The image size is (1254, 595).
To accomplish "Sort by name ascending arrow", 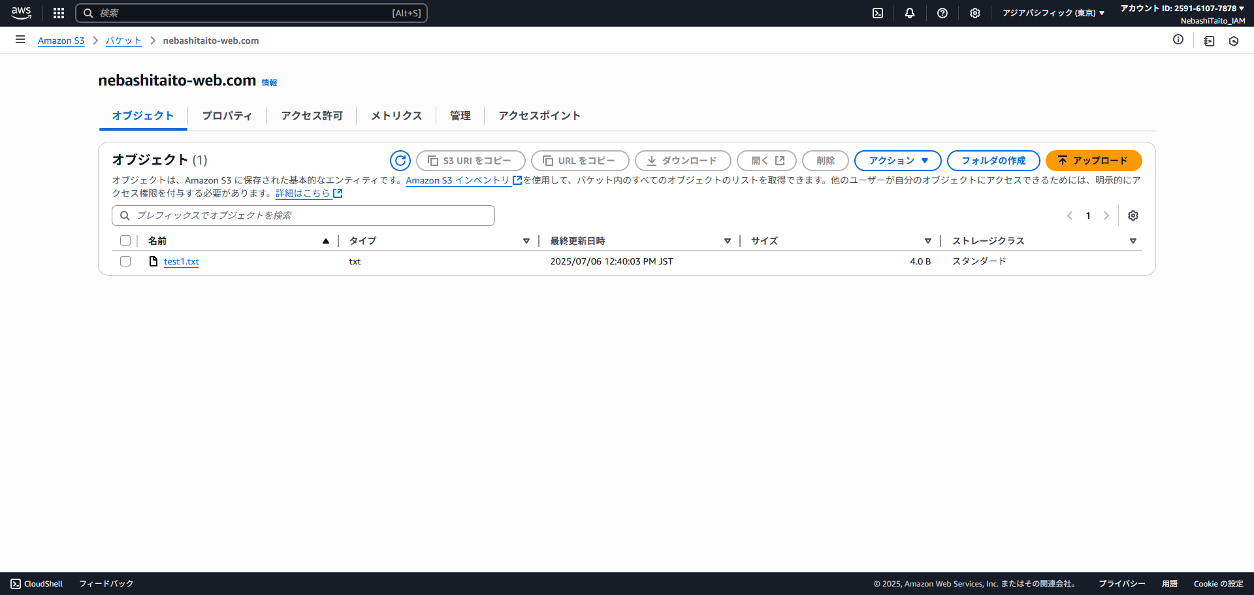I will tap(326, 241).
